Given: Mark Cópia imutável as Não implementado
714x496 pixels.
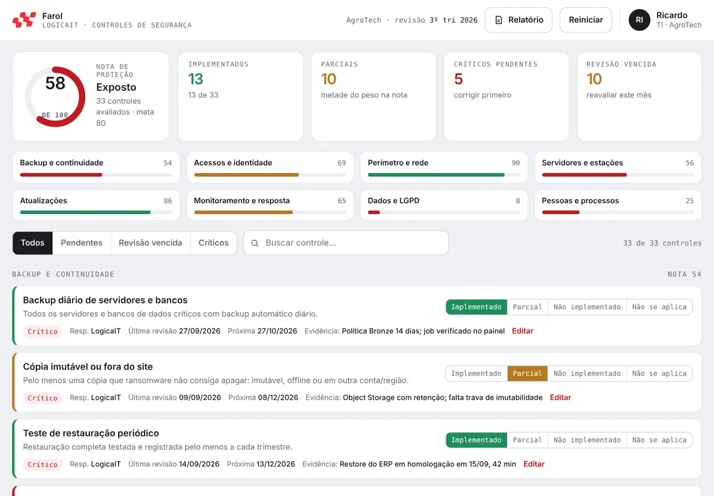Looking at the screenshot, I should [587, 374].
